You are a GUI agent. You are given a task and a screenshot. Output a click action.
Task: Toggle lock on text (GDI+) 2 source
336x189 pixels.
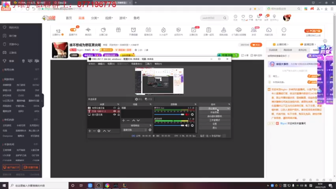click(118, 111)
